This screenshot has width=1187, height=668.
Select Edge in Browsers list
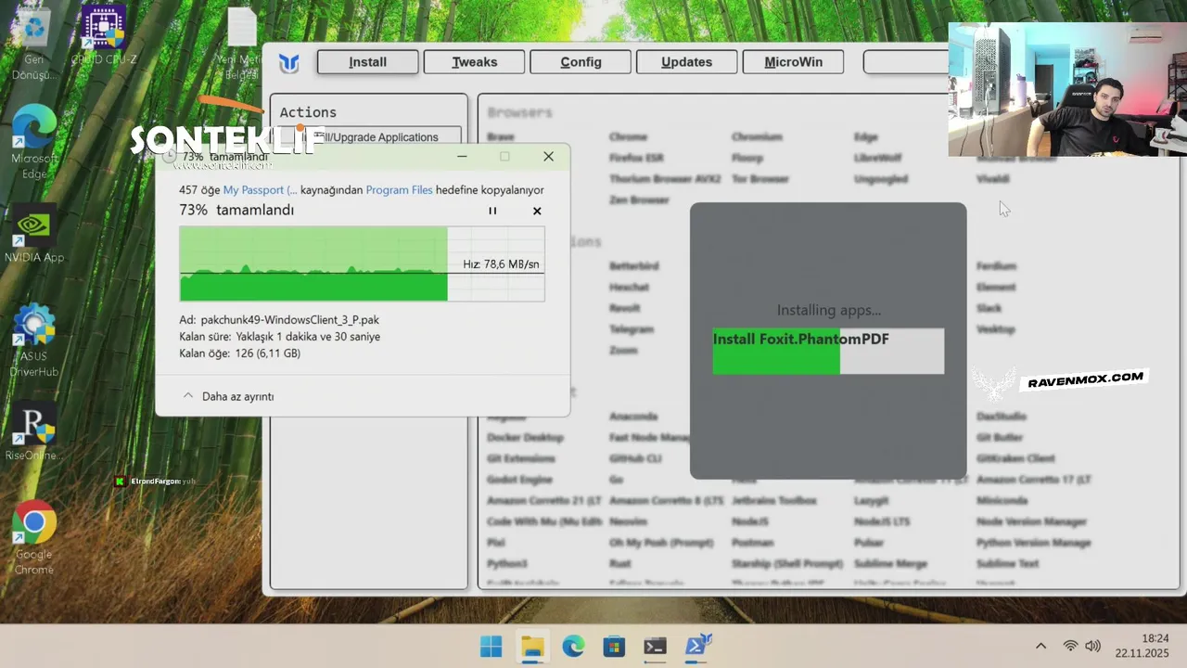click(866, 137)
